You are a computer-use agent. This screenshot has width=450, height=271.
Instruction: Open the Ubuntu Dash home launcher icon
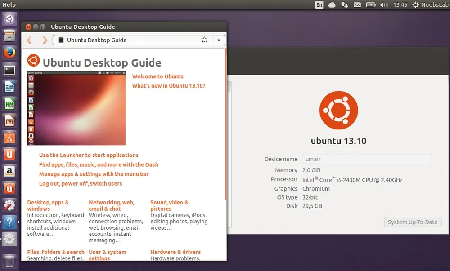(9, 19)
